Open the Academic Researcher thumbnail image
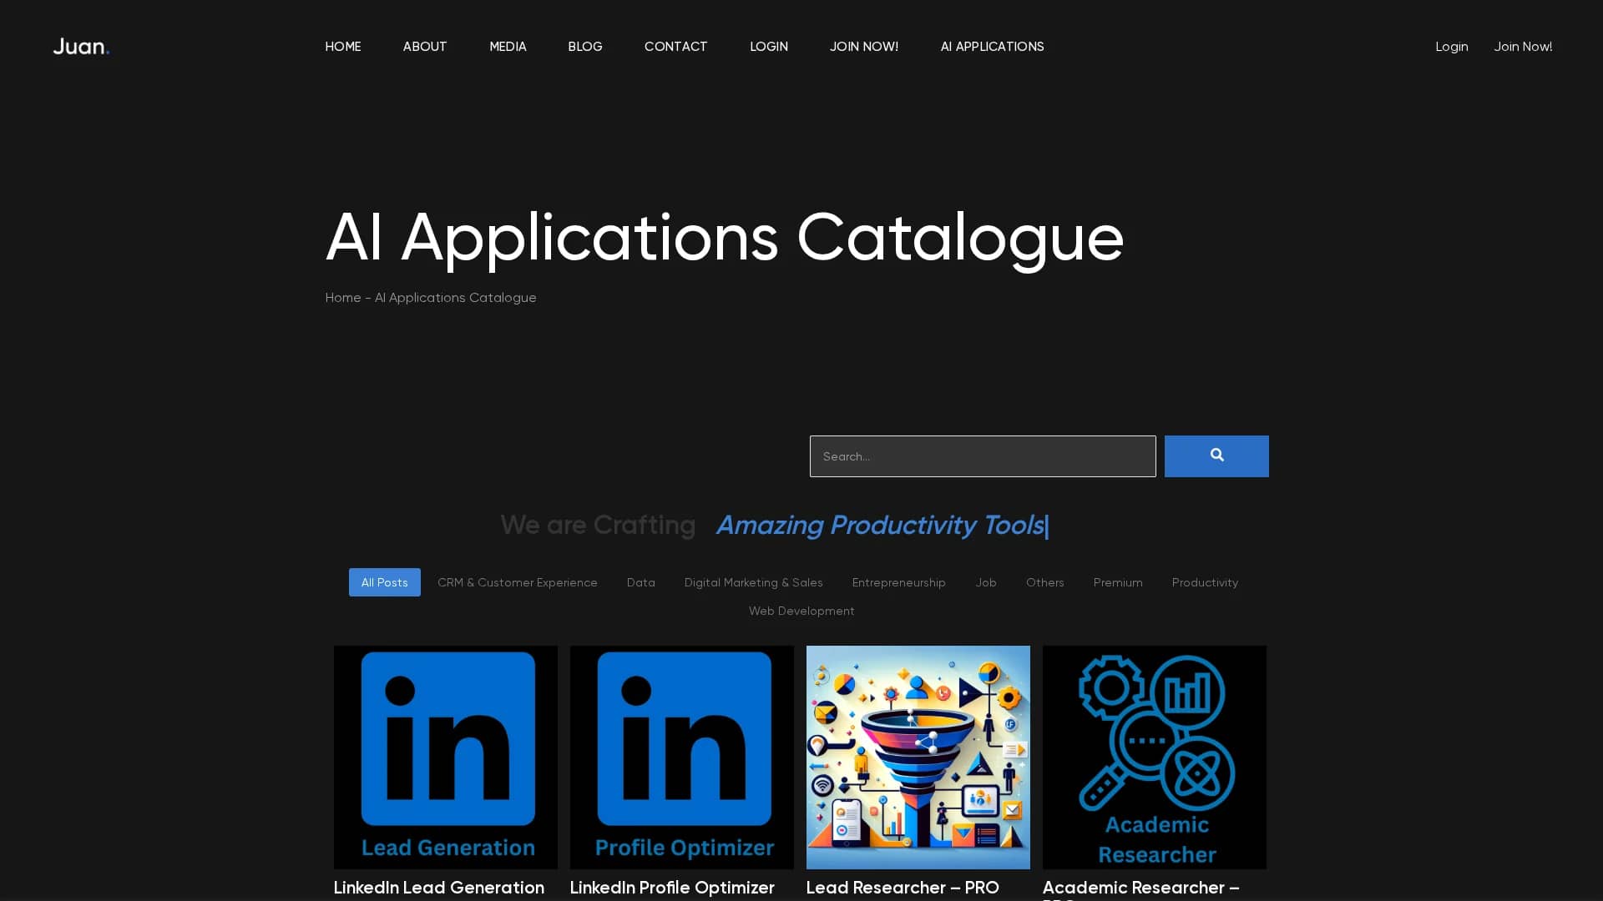The height and width of the screenshot is (901, 1603). [x=1155, y=758]
